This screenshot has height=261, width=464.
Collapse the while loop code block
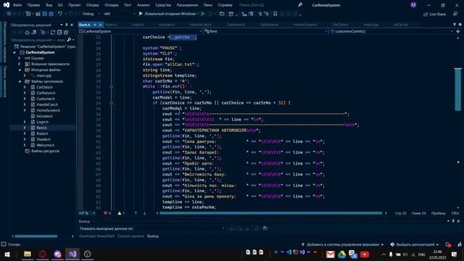click(111, 87)
